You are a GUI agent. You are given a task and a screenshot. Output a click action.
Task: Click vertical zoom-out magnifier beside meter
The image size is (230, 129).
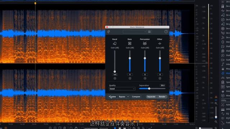216,122
